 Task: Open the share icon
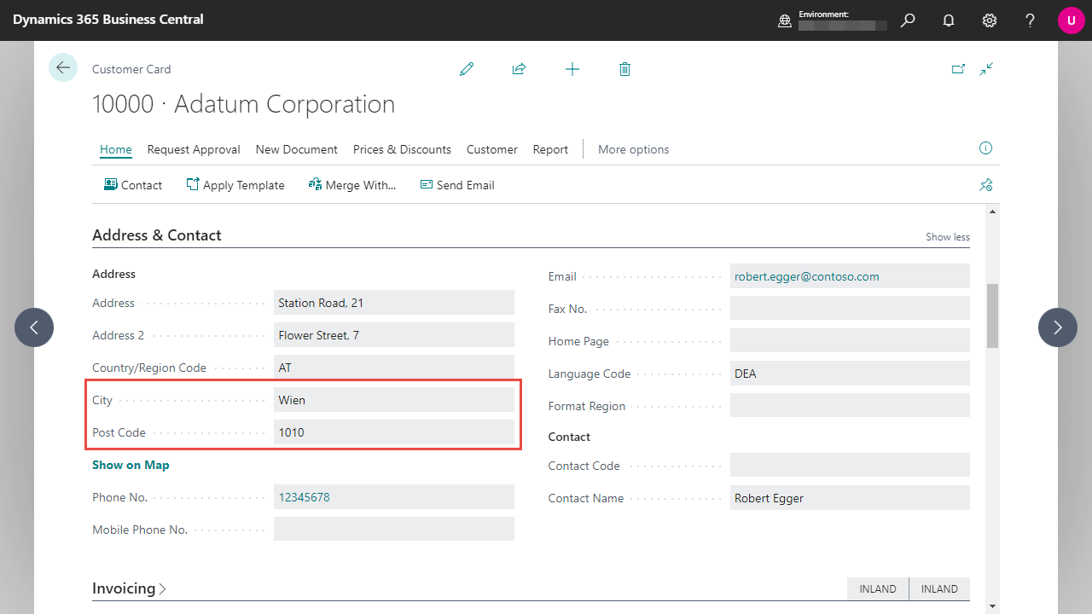(x=519, y=69)
